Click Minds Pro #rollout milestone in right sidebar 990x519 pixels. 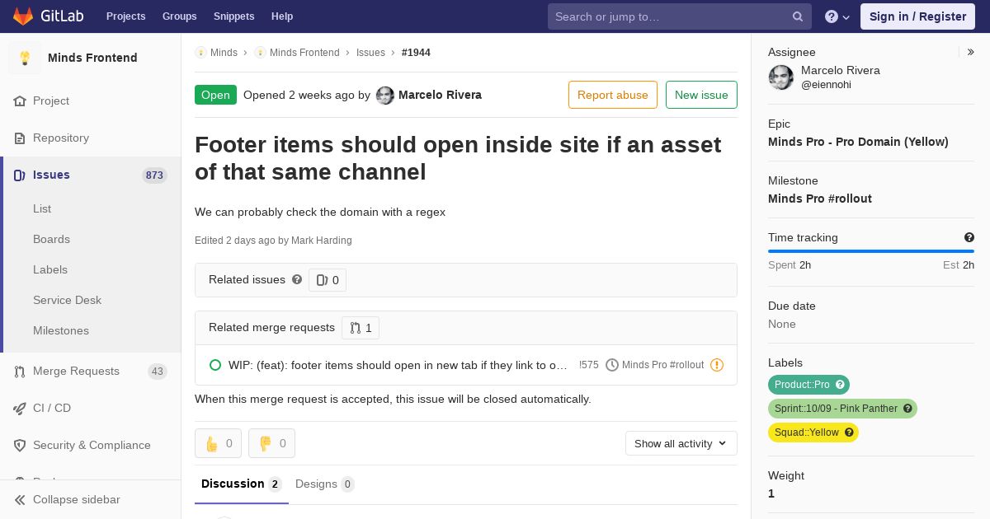pos(820,199)
